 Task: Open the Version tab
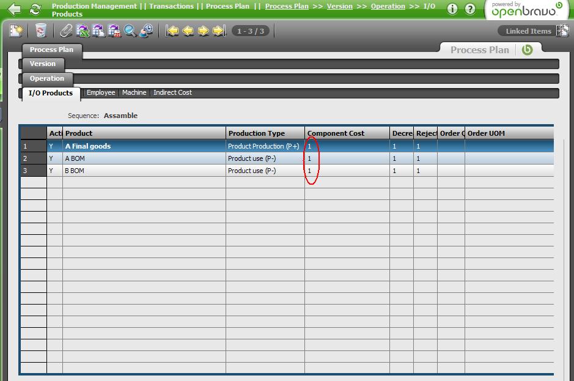pyautogui.click(x=43, y=64)
